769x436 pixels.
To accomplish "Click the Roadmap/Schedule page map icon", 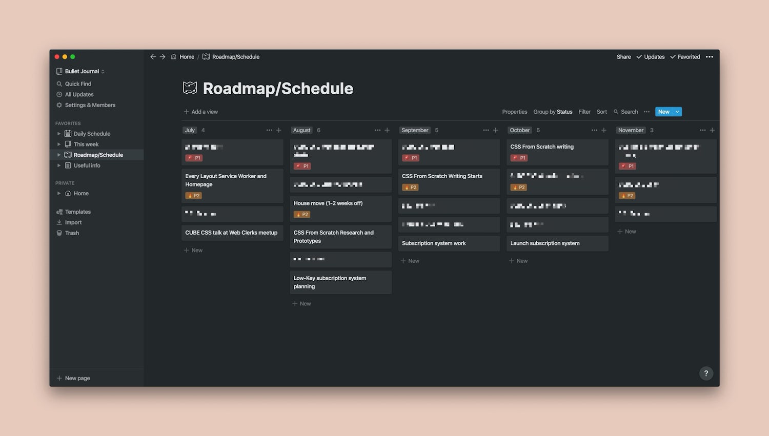I will click(190, 88).
